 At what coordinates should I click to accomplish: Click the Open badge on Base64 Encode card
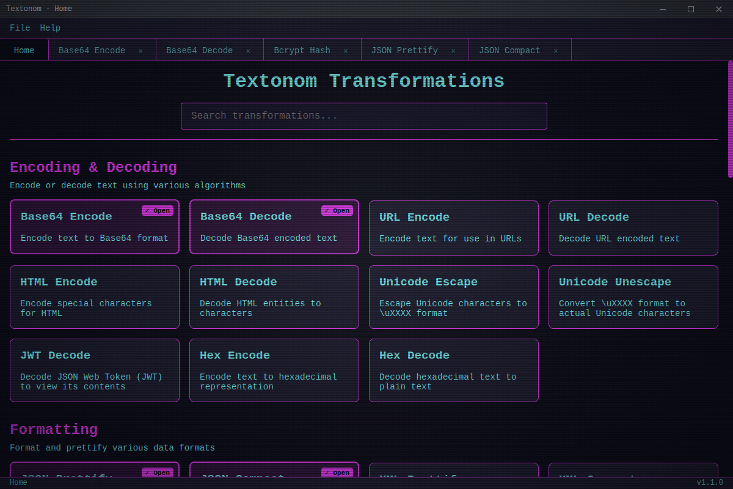click(158, 211)
